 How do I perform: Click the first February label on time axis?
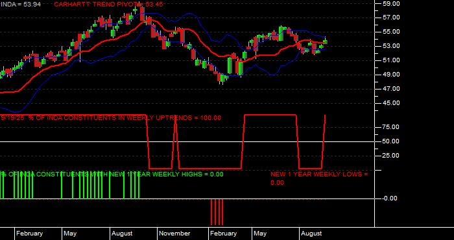point(30,234)
